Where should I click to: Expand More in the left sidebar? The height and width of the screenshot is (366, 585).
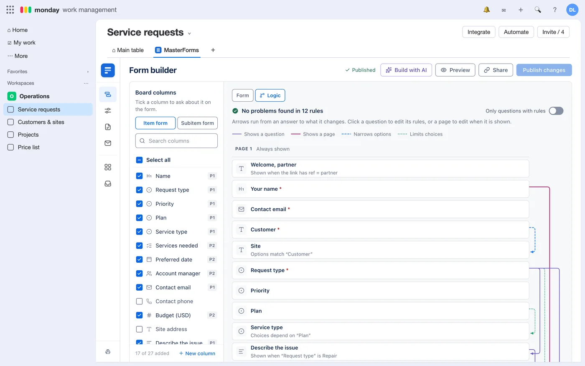[x=18, y=56]
